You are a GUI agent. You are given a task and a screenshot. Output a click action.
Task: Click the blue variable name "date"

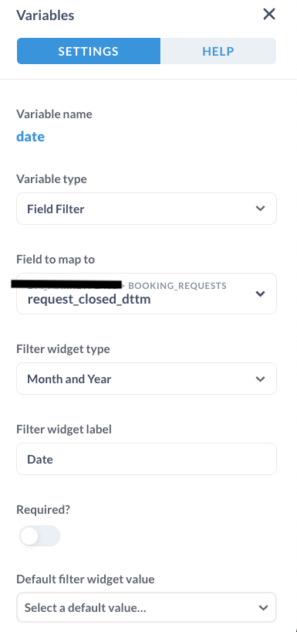(x=31, y=137)
